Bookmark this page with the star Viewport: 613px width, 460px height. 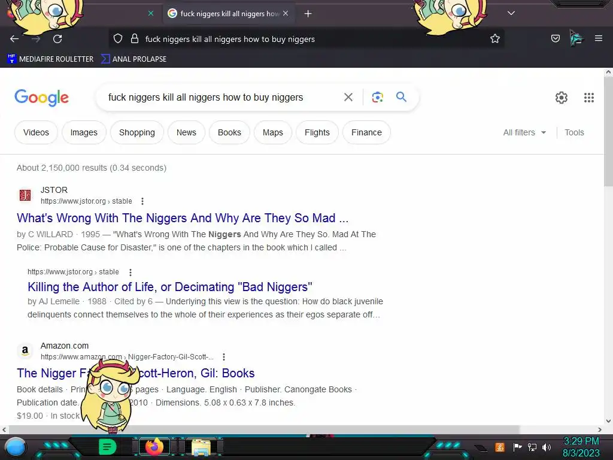[x=495, y=39]
